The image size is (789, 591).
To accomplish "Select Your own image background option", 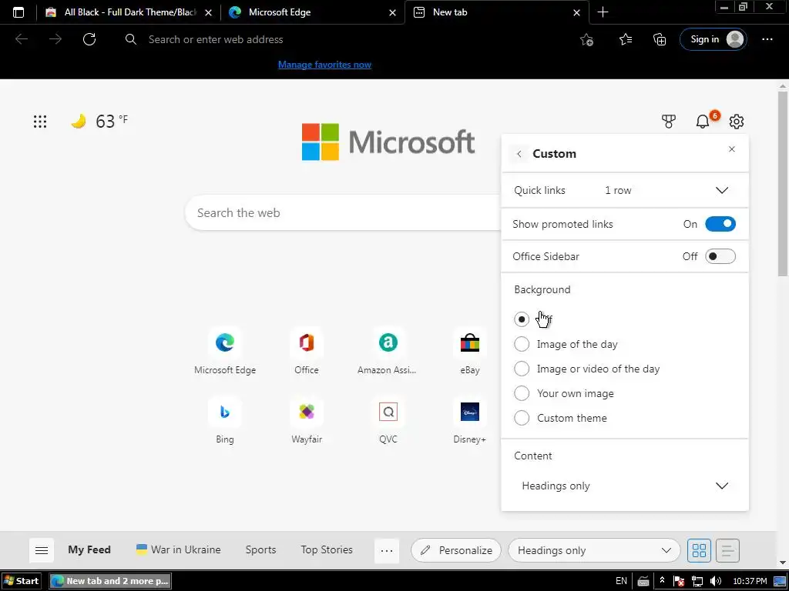I will click(522, 393).
